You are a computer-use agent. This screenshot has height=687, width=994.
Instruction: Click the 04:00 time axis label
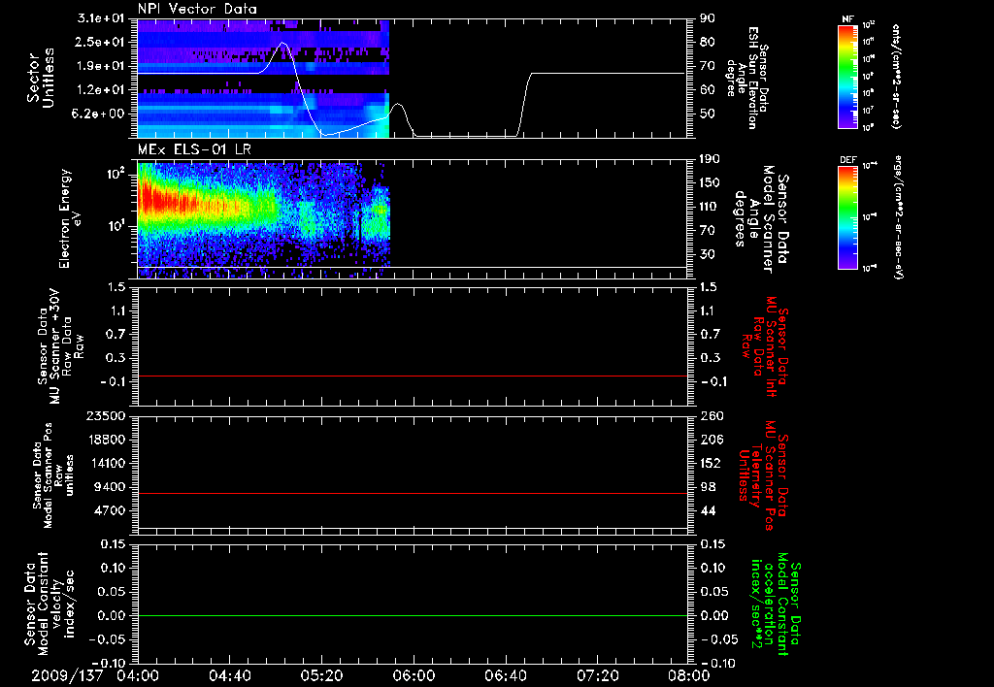(138, 676)
